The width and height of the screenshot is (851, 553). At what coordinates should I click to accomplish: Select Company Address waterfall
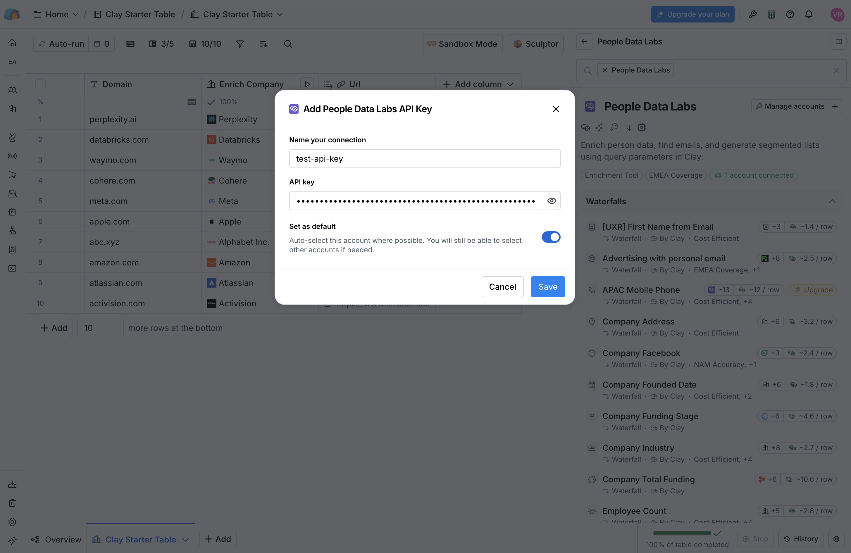coord(712,327)
